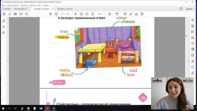The width and height of the screenshot is (197, 111).
Task: Click the page number field showing 29
Action: pos(62,14)
